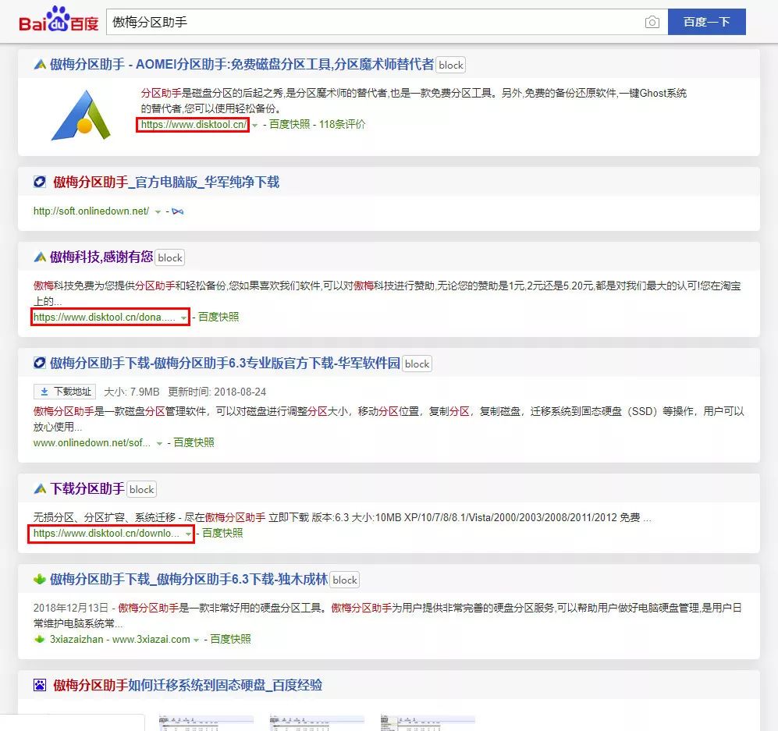778x731 pixels.
Task: Click the butterfly icon after soft.onlinedown.net
Action: tap(178, 211)
